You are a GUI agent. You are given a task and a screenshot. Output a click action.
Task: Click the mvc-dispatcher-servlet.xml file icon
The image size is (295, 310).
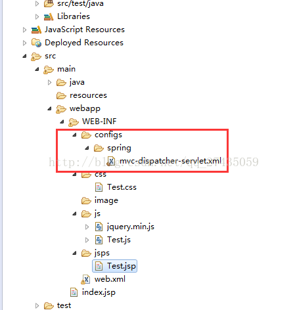(x=111, y=162)
